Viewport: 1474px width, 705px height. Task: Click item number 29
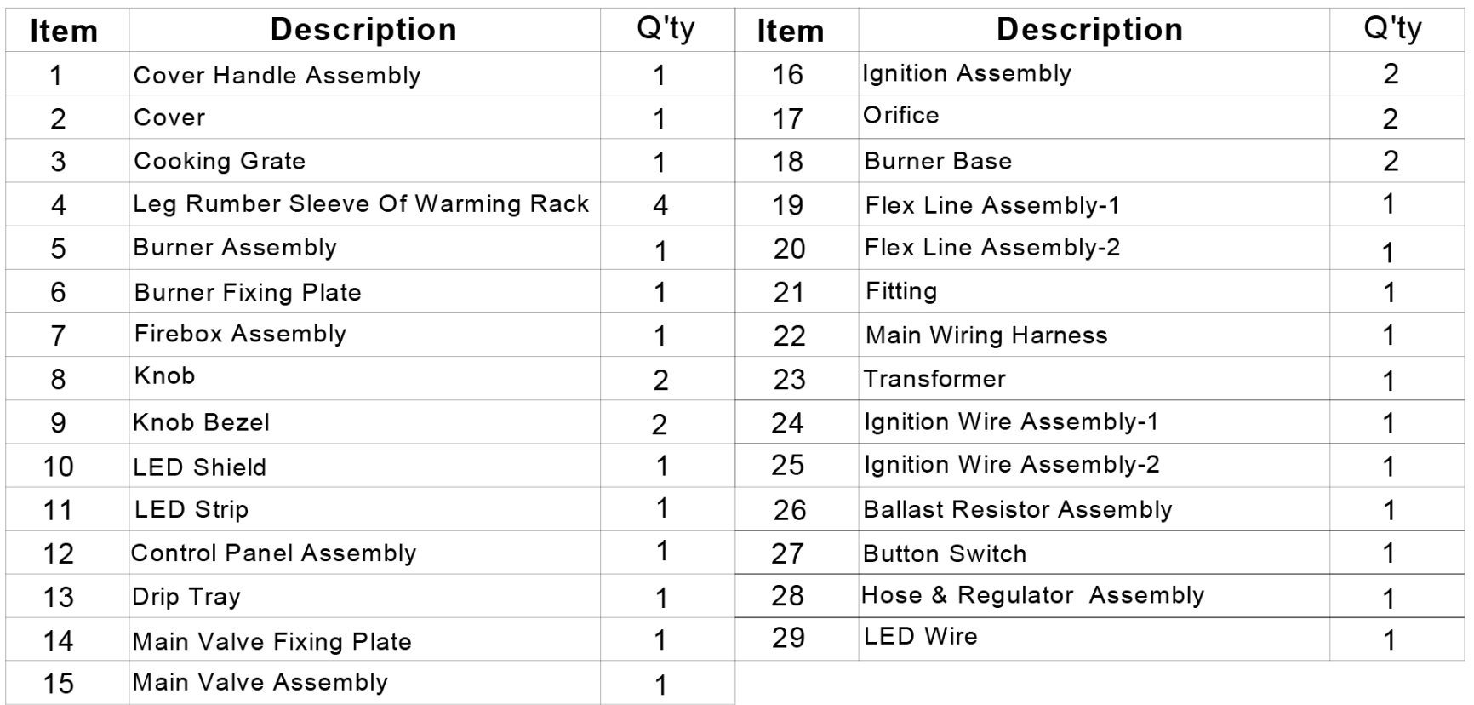pyautogui.click(x=788, y=638)
